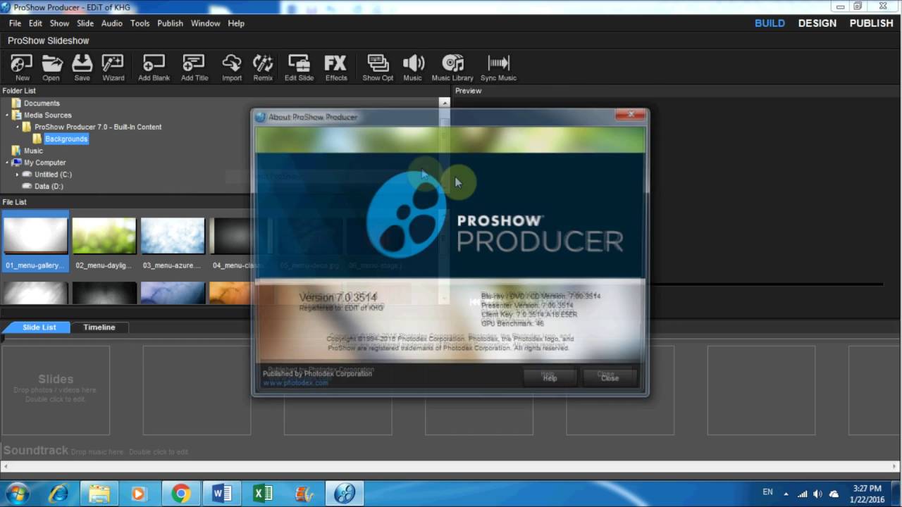This screenshot has width=902, height=507.
Task: Switch to the Timeline tab
Action: (99, 327)
